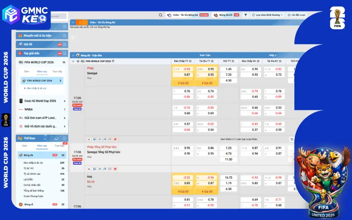Screen dimensions: 352x220
Task: Collapse the Top giải đấu sidebar panel
Action: [x=64, y=53]
